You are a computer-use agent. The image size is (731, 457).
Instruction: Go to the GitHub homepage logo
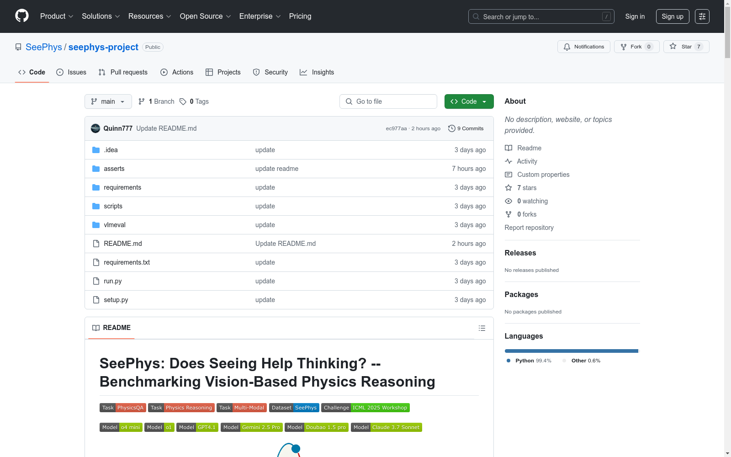[x=22, y=16]
